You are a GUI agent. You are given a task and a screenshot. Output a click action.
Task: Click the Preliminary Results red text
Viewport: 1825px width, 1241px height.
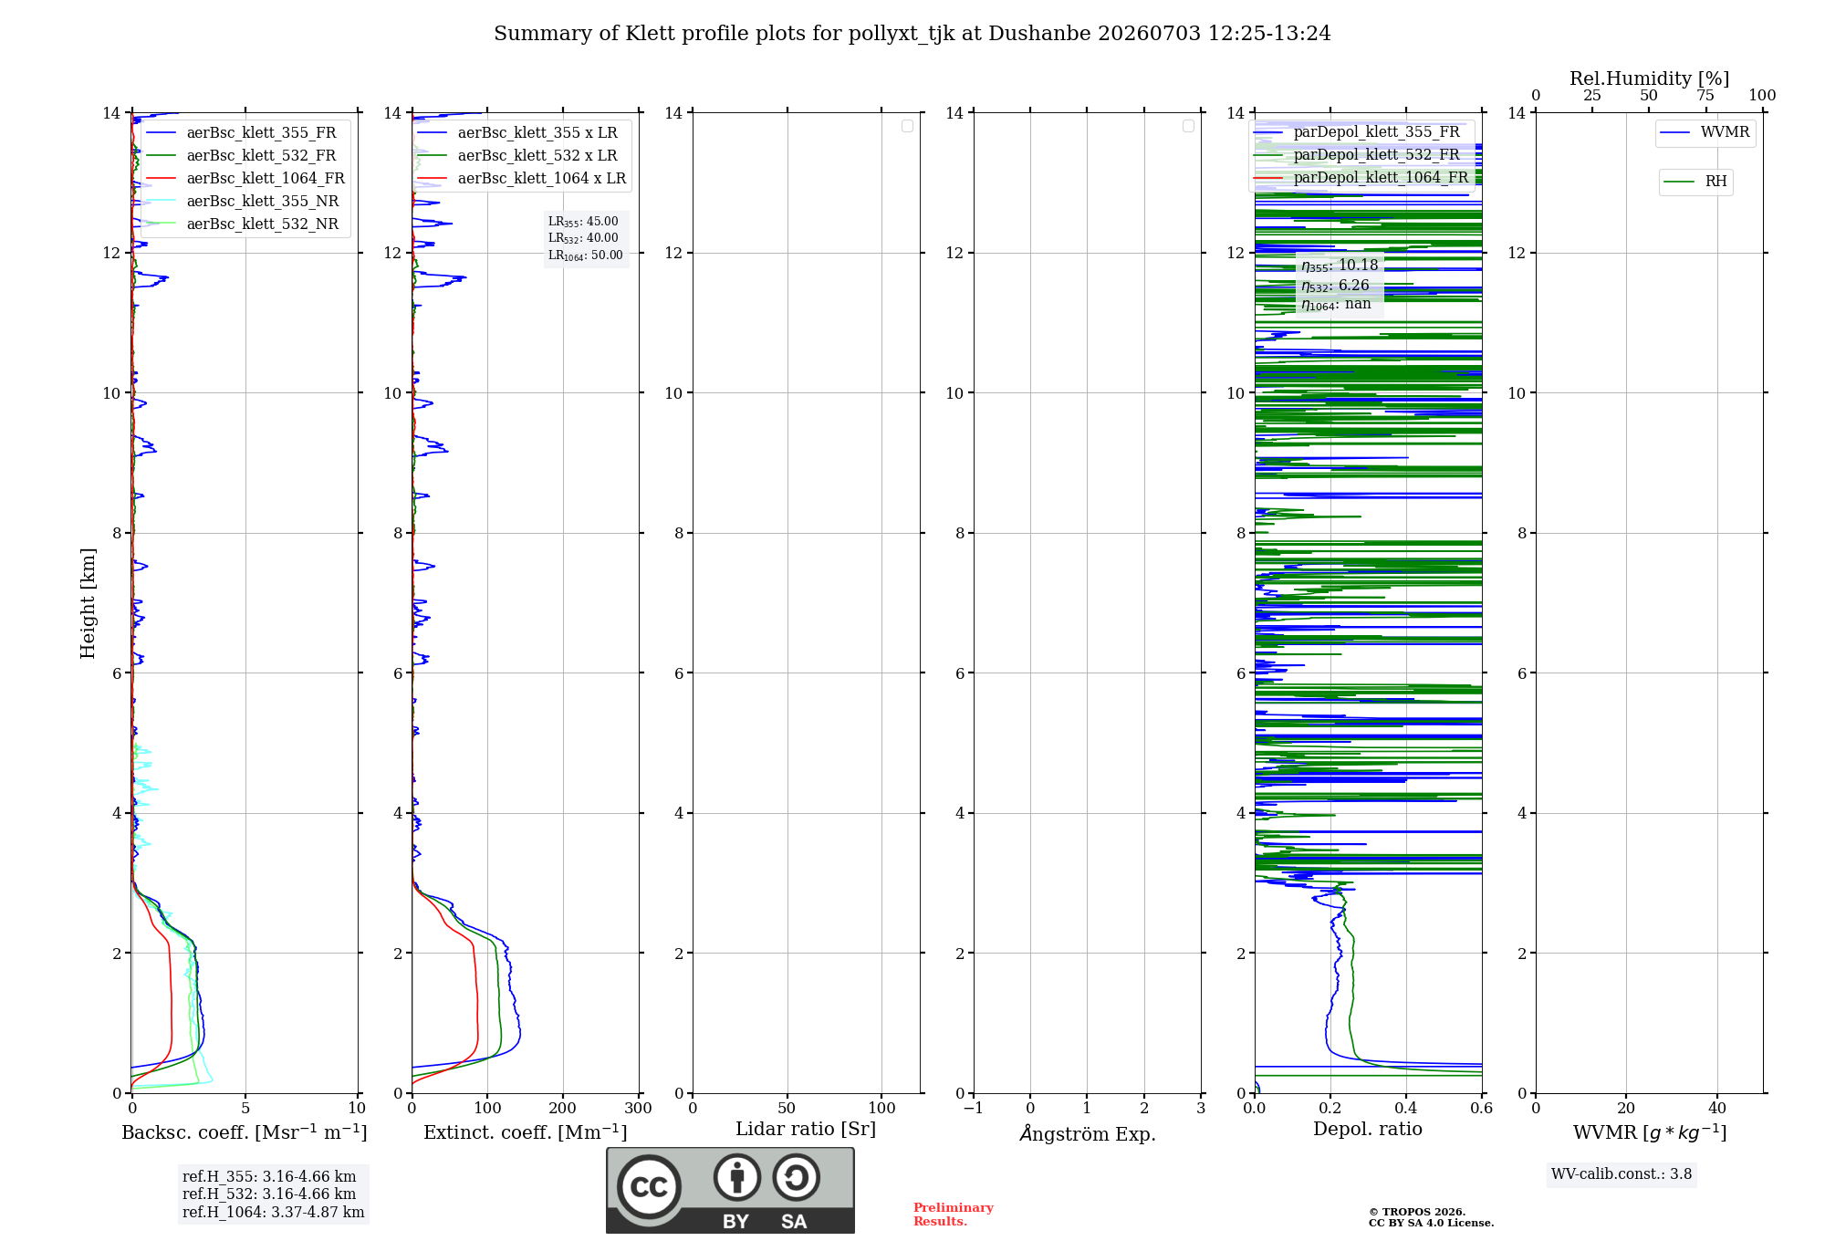point(954,1215)
